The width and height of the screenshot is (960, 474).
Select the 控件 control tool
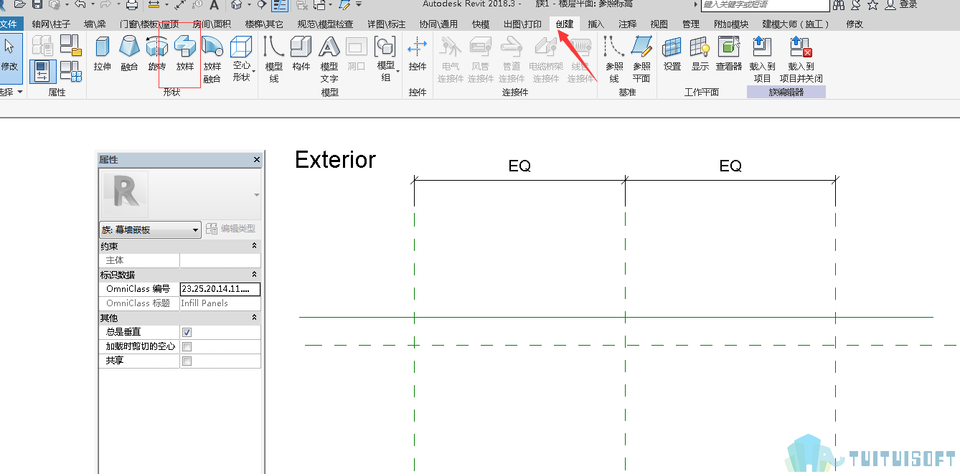418,54
